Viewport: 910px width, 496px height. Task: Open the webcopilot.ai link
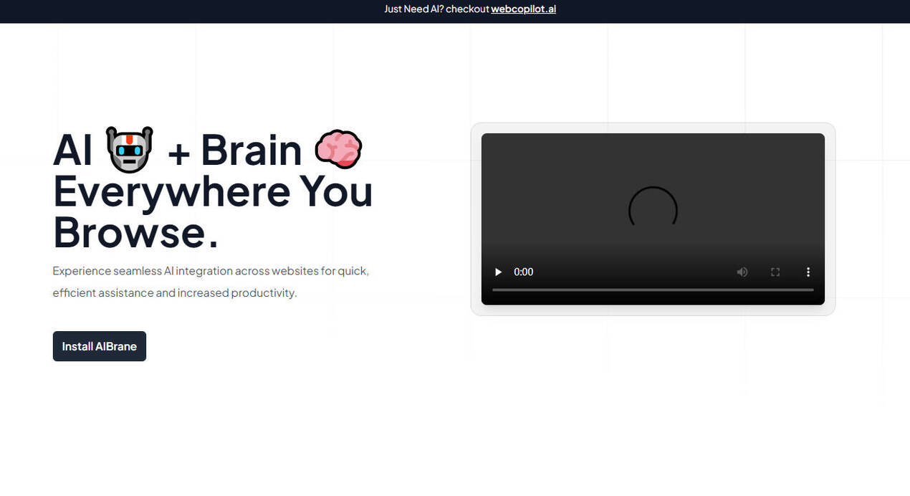coord(523,9)
